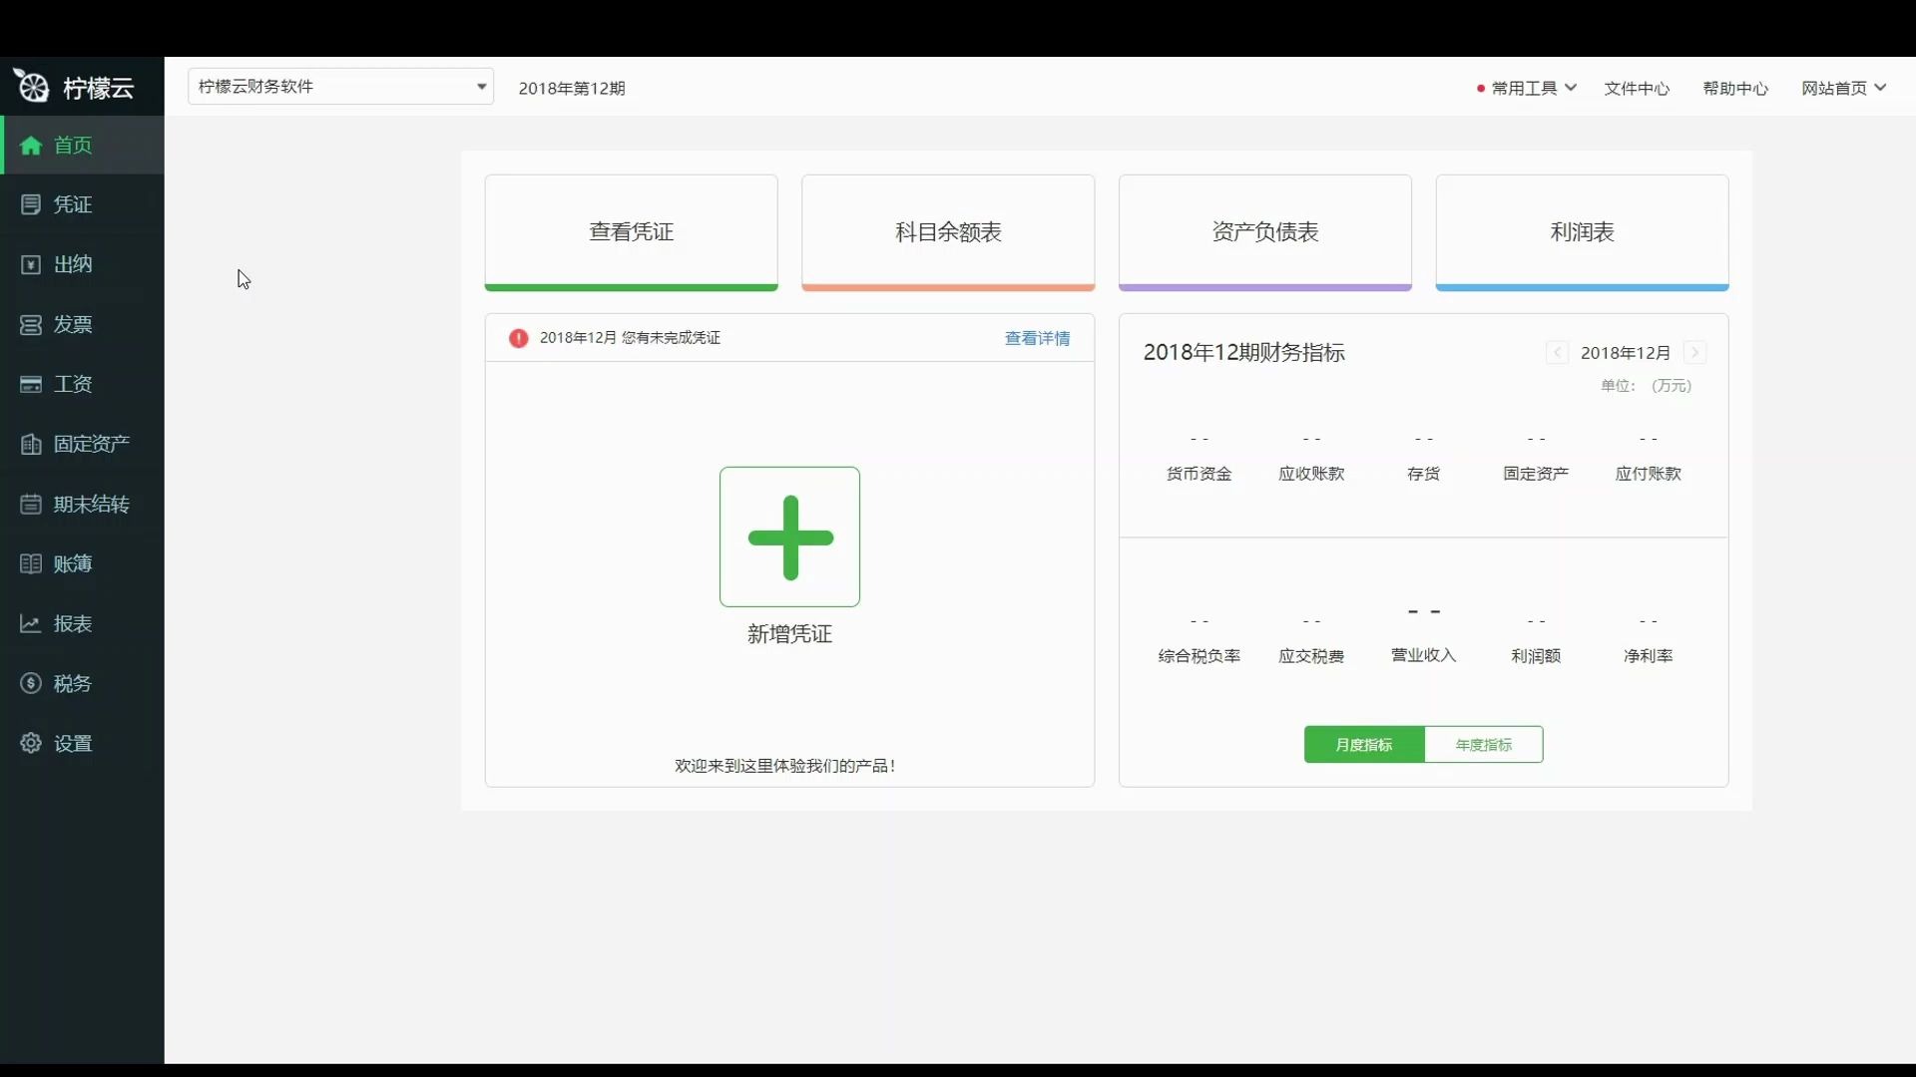Go to previous month with left arrow
Viewport: 1916px width, 1077px height.
pos(1557,352)
